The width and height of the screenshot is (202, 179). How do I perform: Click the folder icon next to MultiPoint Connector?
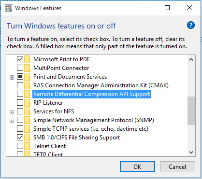click(27, 68)
